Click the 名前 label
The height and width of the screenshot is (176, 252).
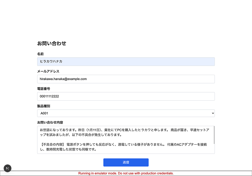[40, 54]
